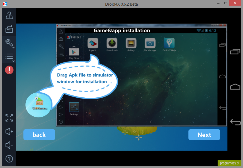Viewport: 243px width, 168px height.
Task: Click the DROID4X logo inside the tutorial screen
Action: click(x=74, y=37)
